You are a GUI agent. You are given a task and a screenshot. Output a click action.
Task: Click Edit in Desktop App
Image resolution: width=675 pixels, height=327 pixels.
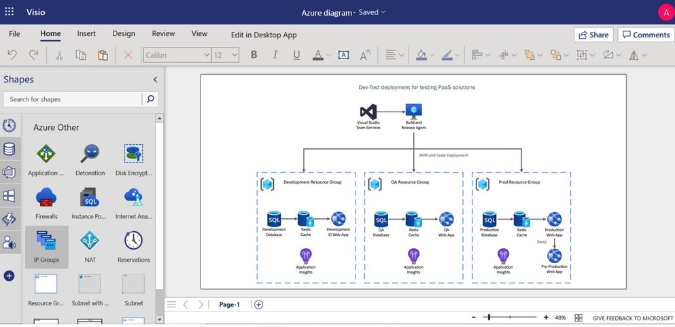point(264,35)
